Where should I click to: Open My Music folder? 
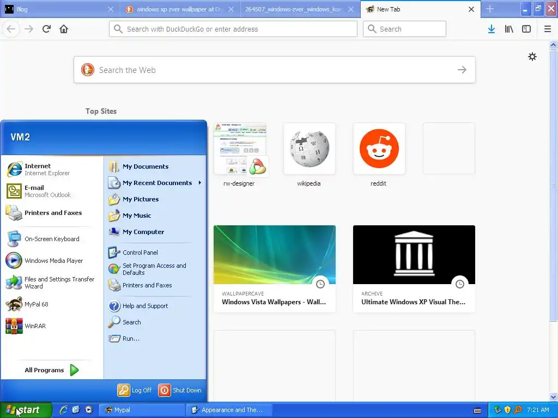click(155, 216)
